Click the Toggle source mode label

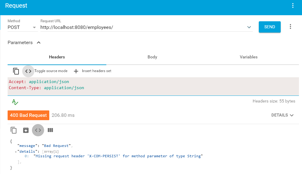click(51, 71)
